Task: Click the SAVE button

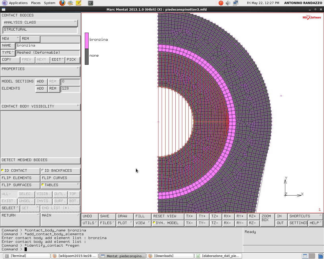Action: [x=107, y=216]
